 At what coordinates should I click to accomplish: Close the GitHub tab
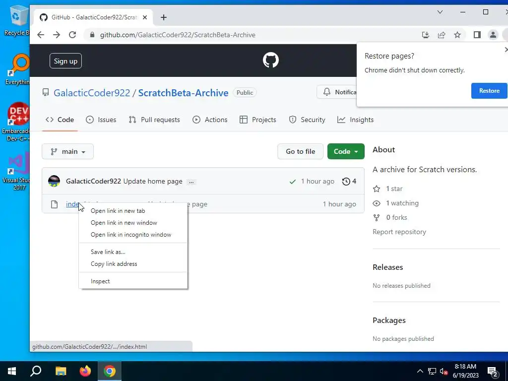click(145, 17)
